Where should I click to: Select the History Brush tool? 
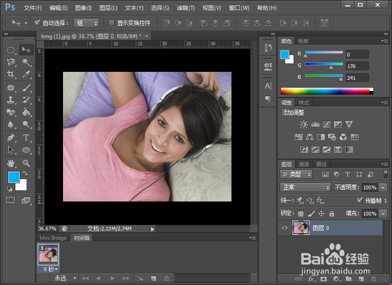point(26,100)
